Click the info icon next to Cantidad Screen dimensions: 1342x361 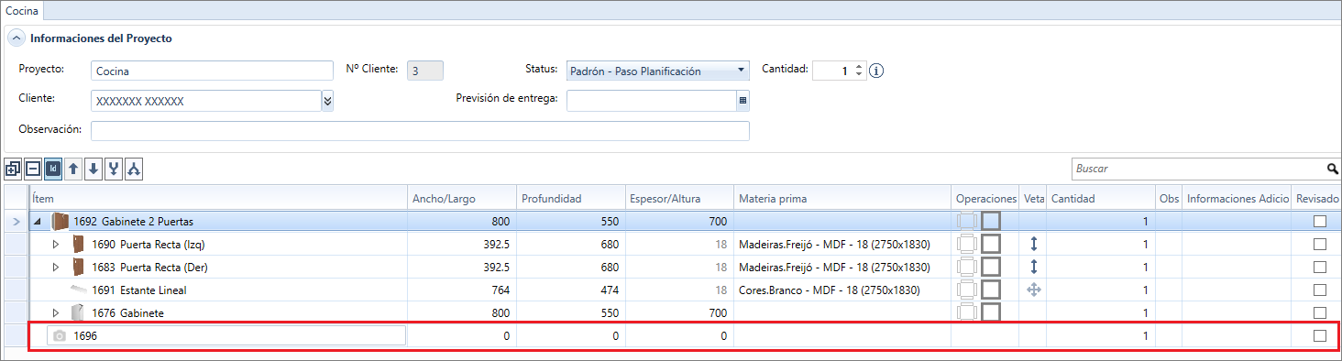click(x=876, y=71)
